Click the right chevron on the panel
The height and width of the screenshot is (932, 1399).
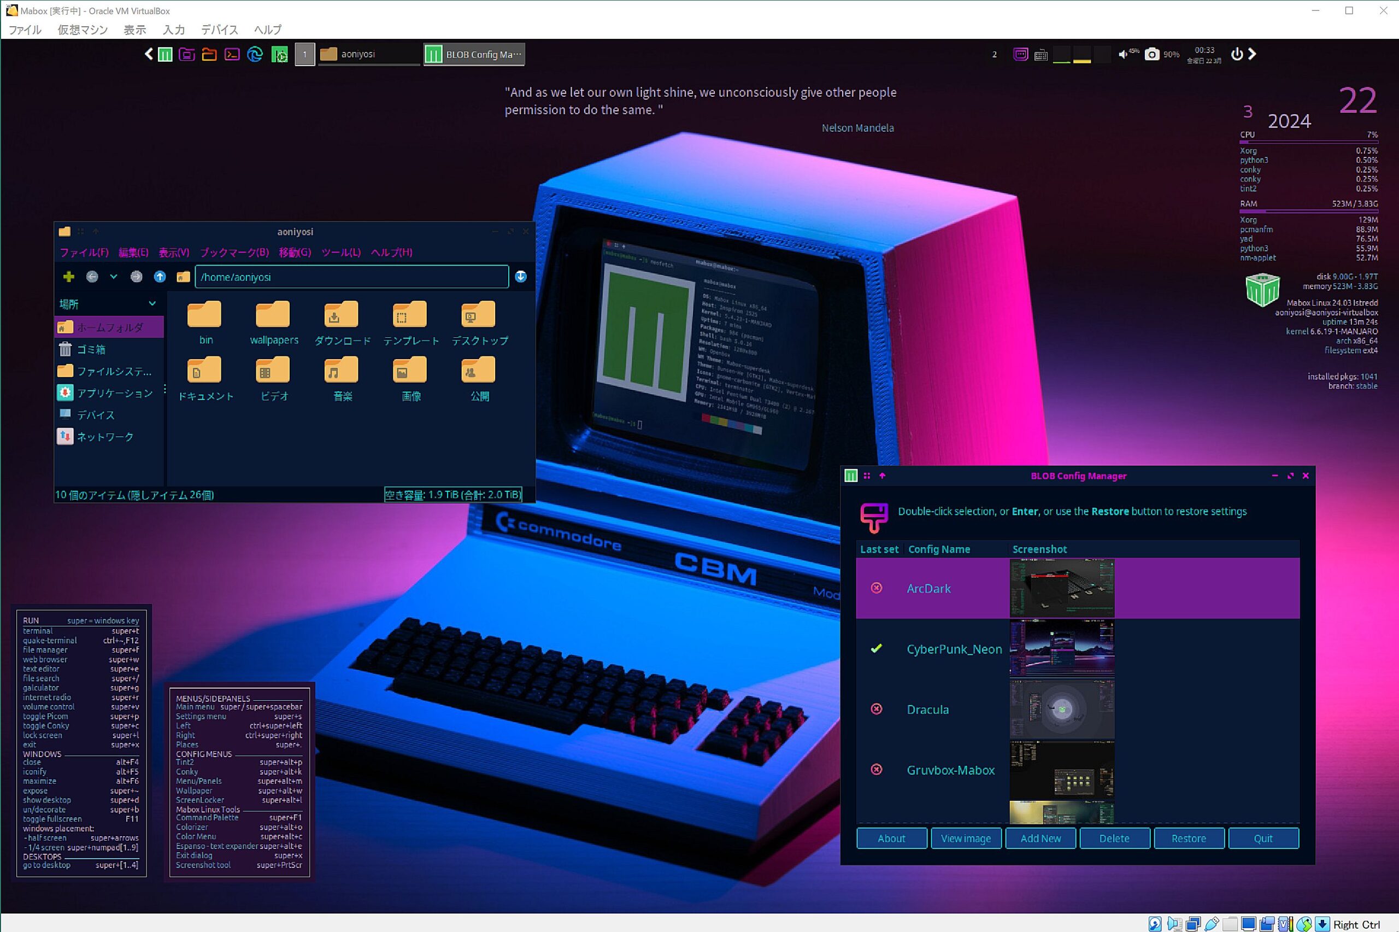pos(1251,54)
